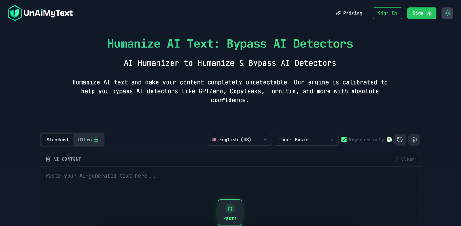Select the Standard mode tab
This screenshot has height=226, width=461.
[x=57, y=140]
